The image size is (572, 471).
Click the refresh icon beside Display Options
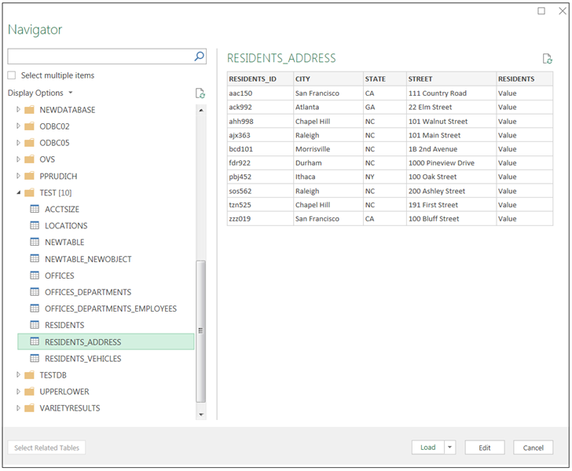tap(200, 93)
